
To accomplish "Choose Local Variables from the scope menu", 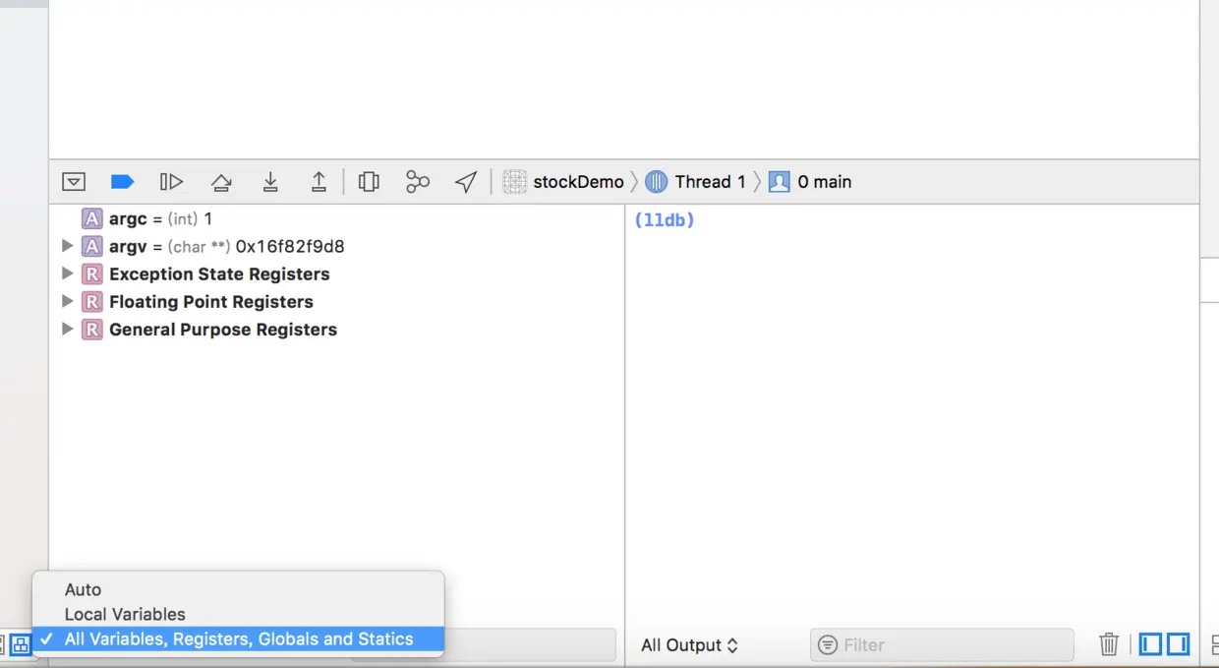I will click(238, 614).
